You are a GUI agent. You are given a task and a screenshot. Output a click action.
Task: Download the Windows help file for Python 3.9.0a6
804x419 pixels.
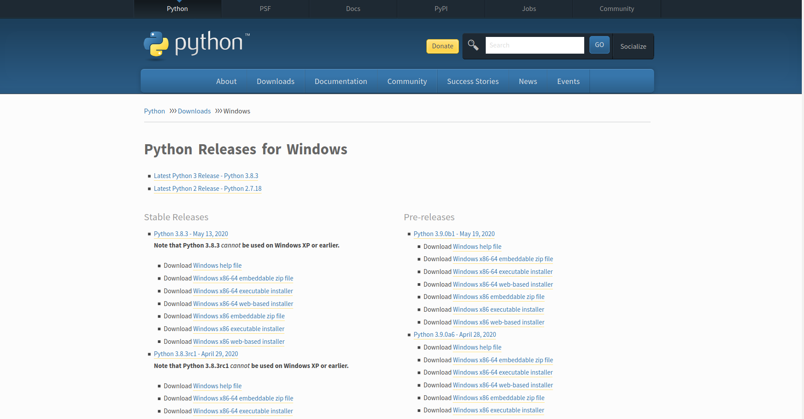pos(477,347)
